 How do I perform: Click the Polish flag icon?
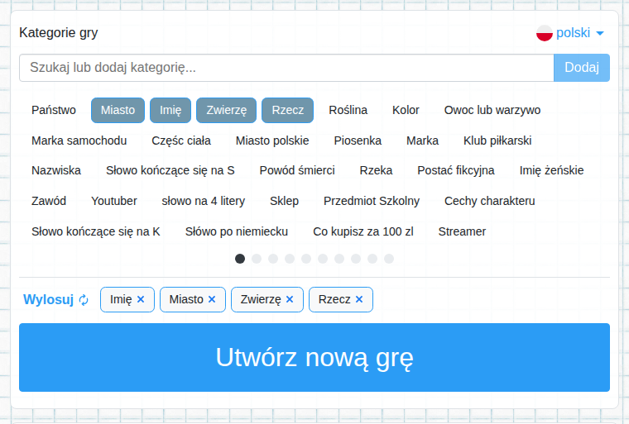click(x=545, y=33)
